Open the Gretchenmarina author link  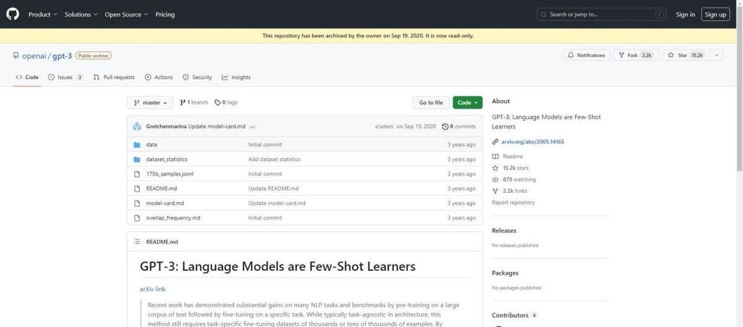pyautogui.click(x=166, y=127)
